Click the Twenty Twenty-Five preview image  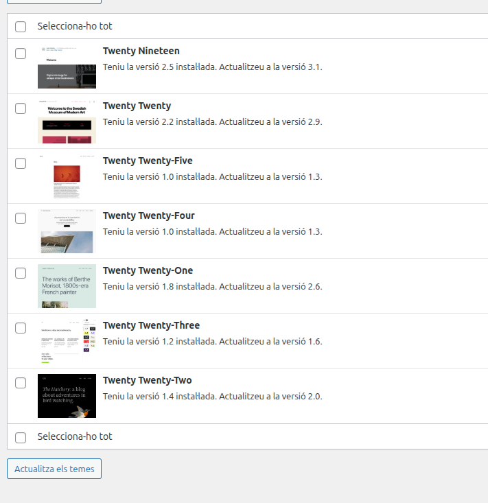tap(67, 176)
